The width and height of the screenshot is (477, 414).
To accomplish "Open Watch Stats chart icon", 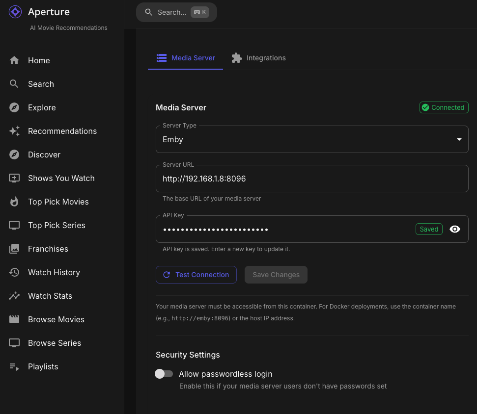I will point(14,296).
